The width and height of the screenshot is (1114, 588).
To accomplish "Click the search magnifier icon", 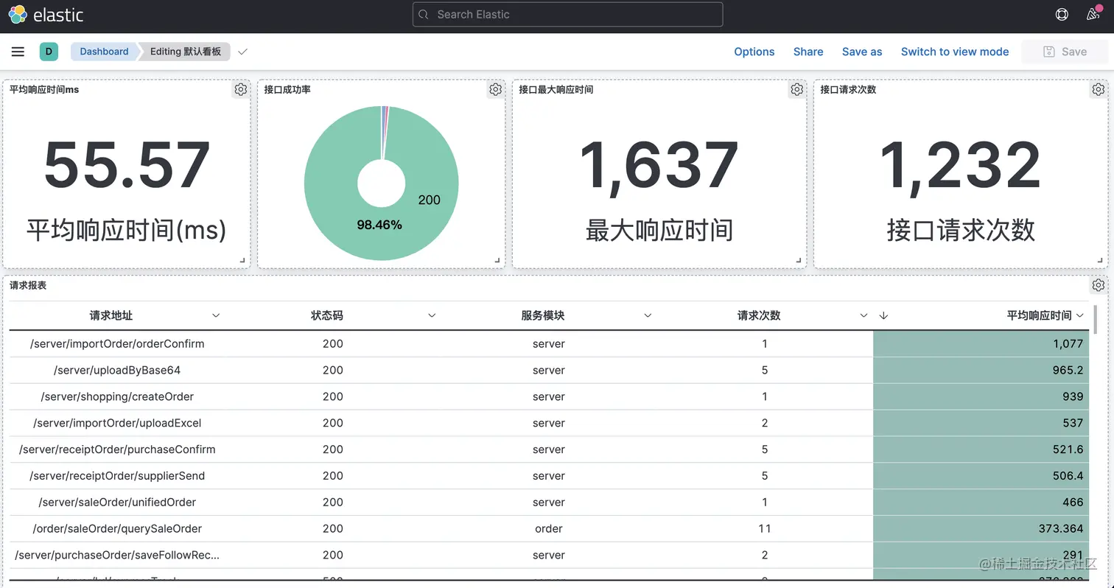I will coord(423,15).
